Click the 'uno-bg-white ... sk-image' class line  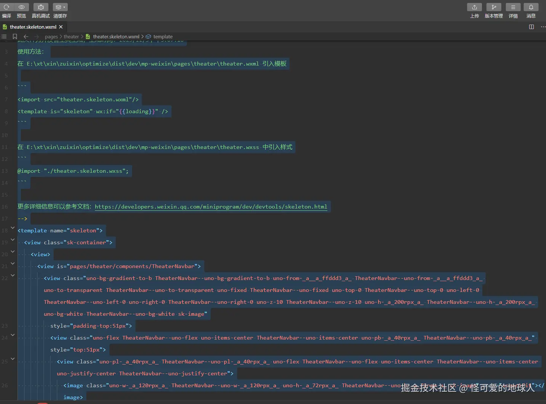coord(125,314)
